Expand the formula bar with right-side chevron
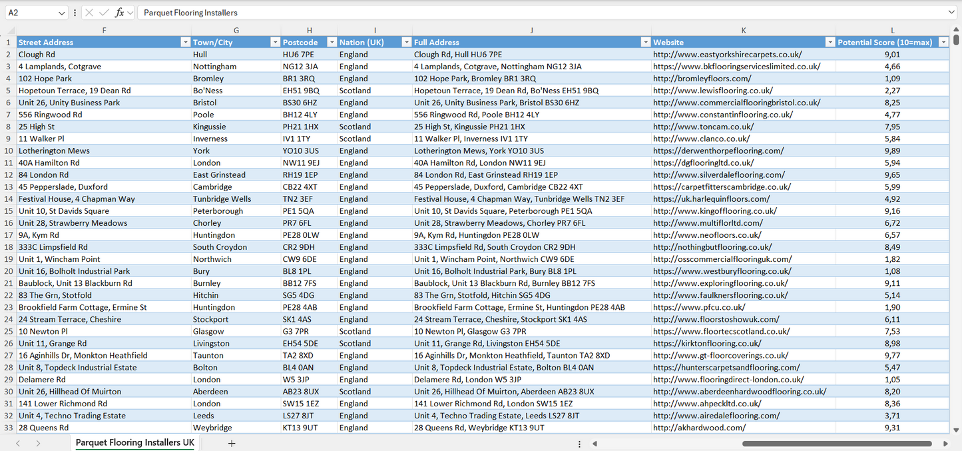962x451 pixels. (951, 13)
